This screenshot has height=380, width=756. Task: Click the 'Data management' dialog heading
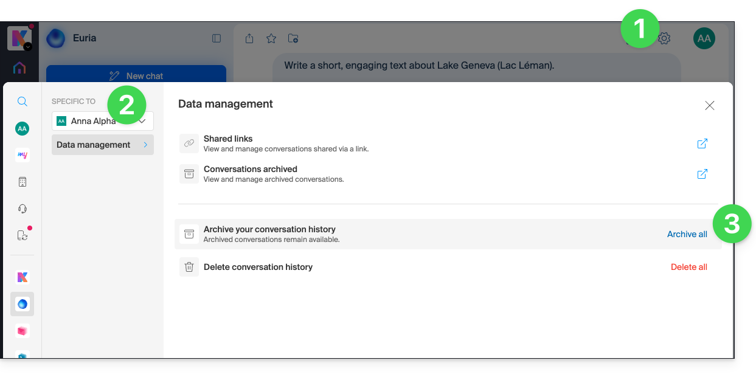[x=226, y=104]
